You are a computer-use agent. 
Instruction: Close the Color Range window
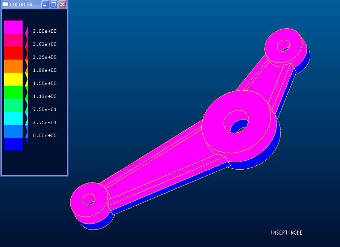click(x=62, y=5)
